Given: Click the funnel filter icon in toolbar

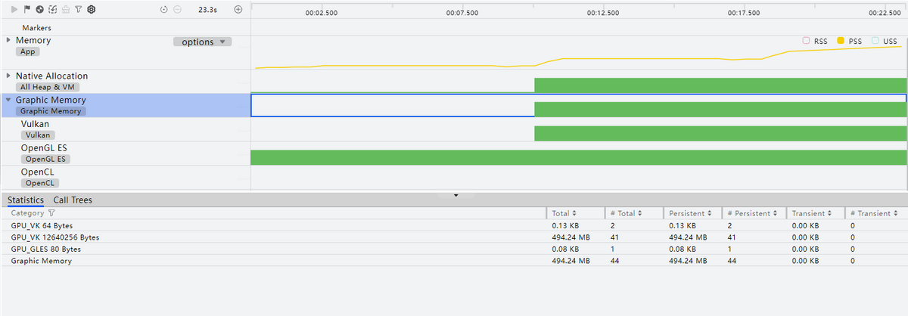Looking at the screenshot, I should (x=78, y=10).
